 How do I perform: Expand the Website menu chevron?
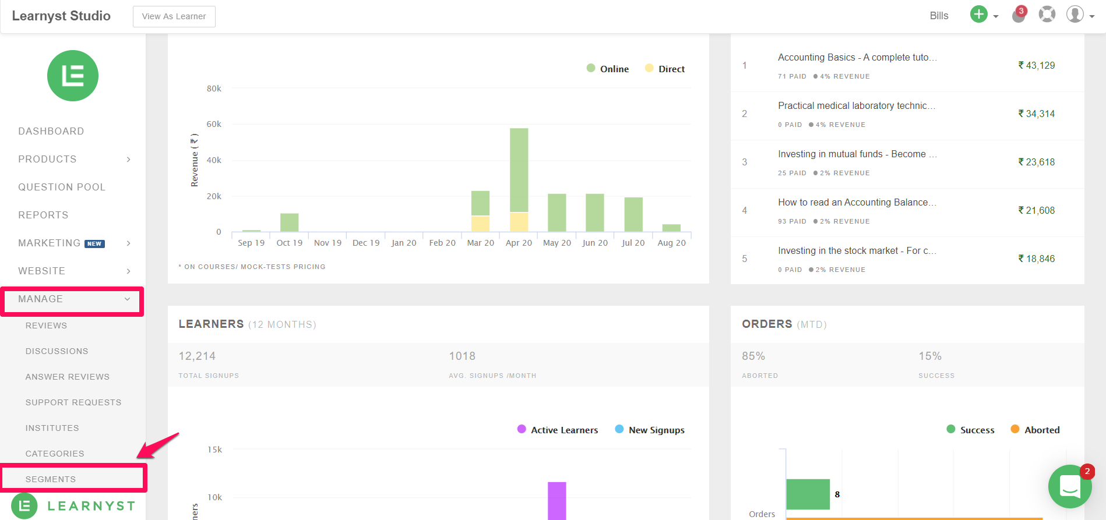point(129,271)
